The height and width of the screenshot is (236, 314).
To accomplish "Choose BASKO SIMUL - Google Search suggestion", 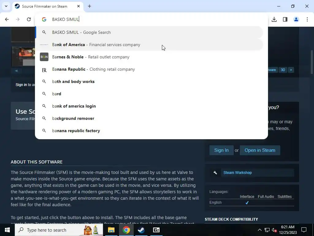I will click(149, 32).
